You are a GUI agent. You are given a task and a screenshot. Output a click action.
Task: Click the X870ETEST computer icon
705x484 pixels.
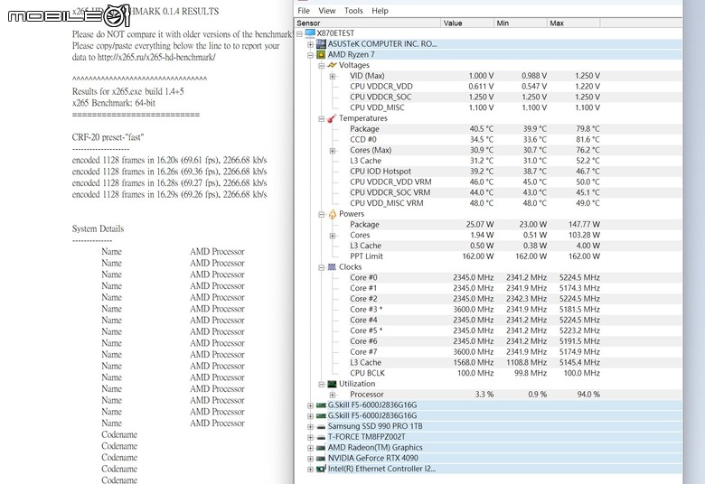(310, 33)
